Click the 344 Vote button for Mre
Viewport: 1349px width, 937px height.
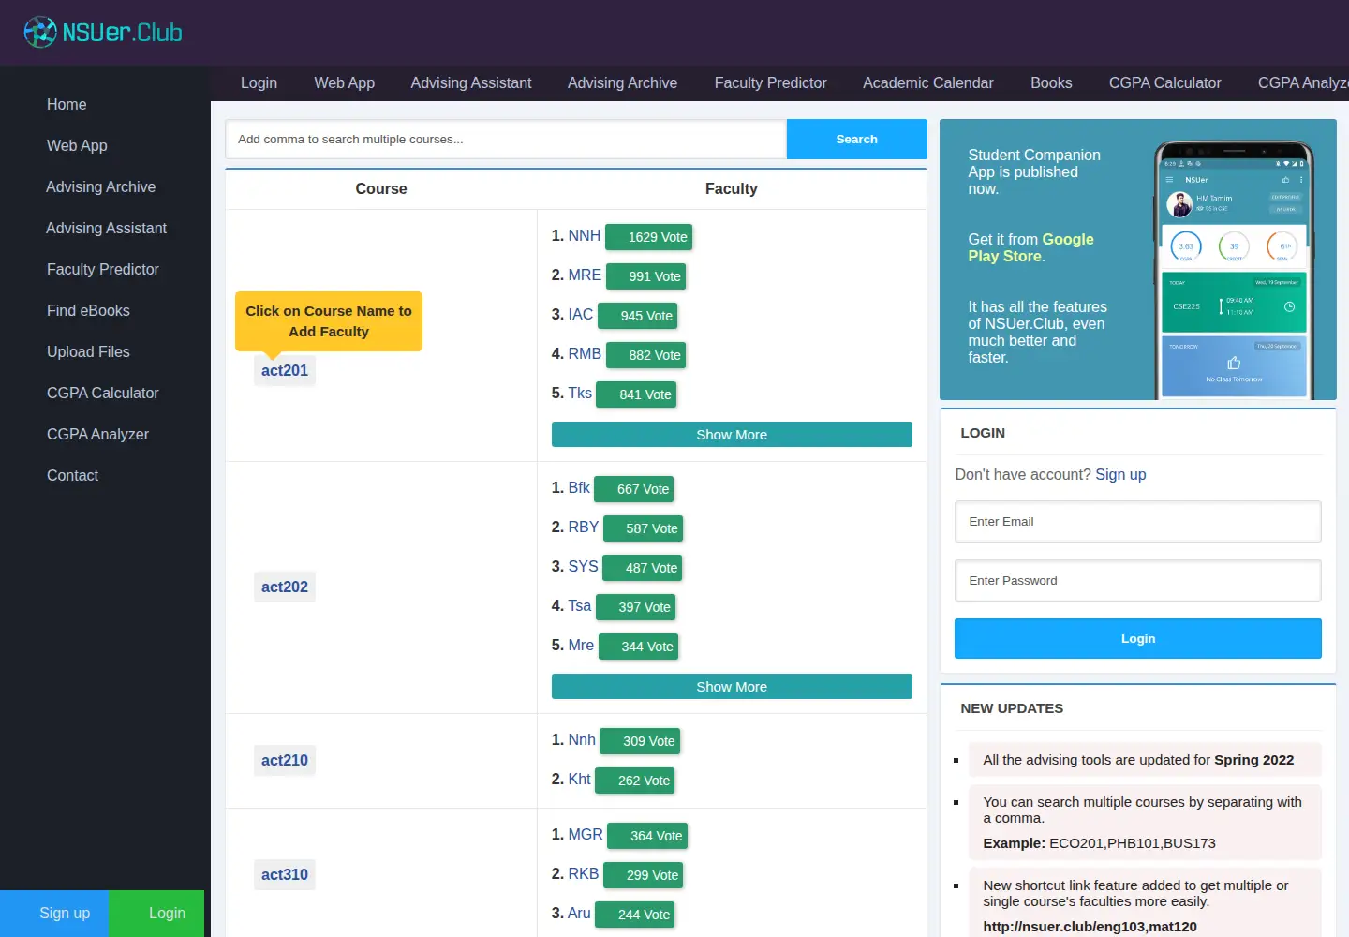coord(638,647)
